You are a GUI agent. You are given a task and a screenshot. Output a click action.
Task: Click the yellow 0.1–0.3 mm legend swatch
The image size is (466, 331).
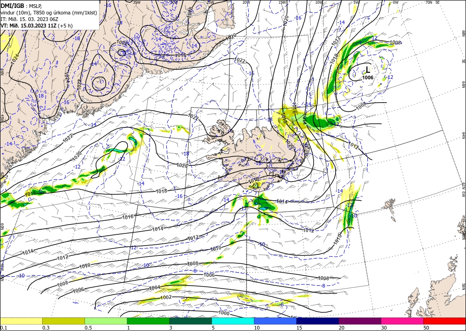(x=21, y=321)
